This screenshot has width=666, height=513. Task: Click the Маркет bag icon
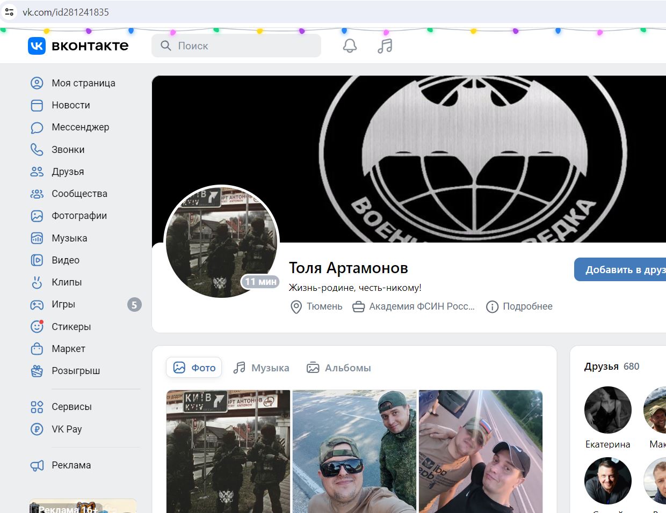[x=37, y=349]
